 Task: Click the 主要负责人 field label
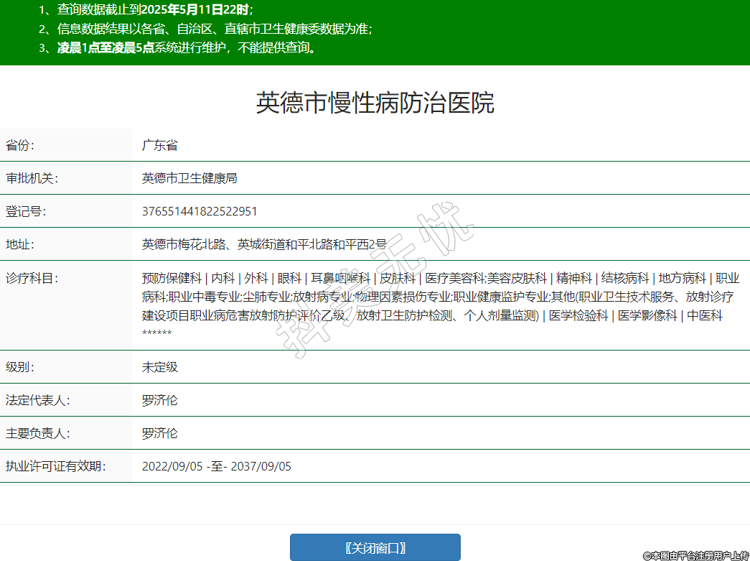coord(37,433)
